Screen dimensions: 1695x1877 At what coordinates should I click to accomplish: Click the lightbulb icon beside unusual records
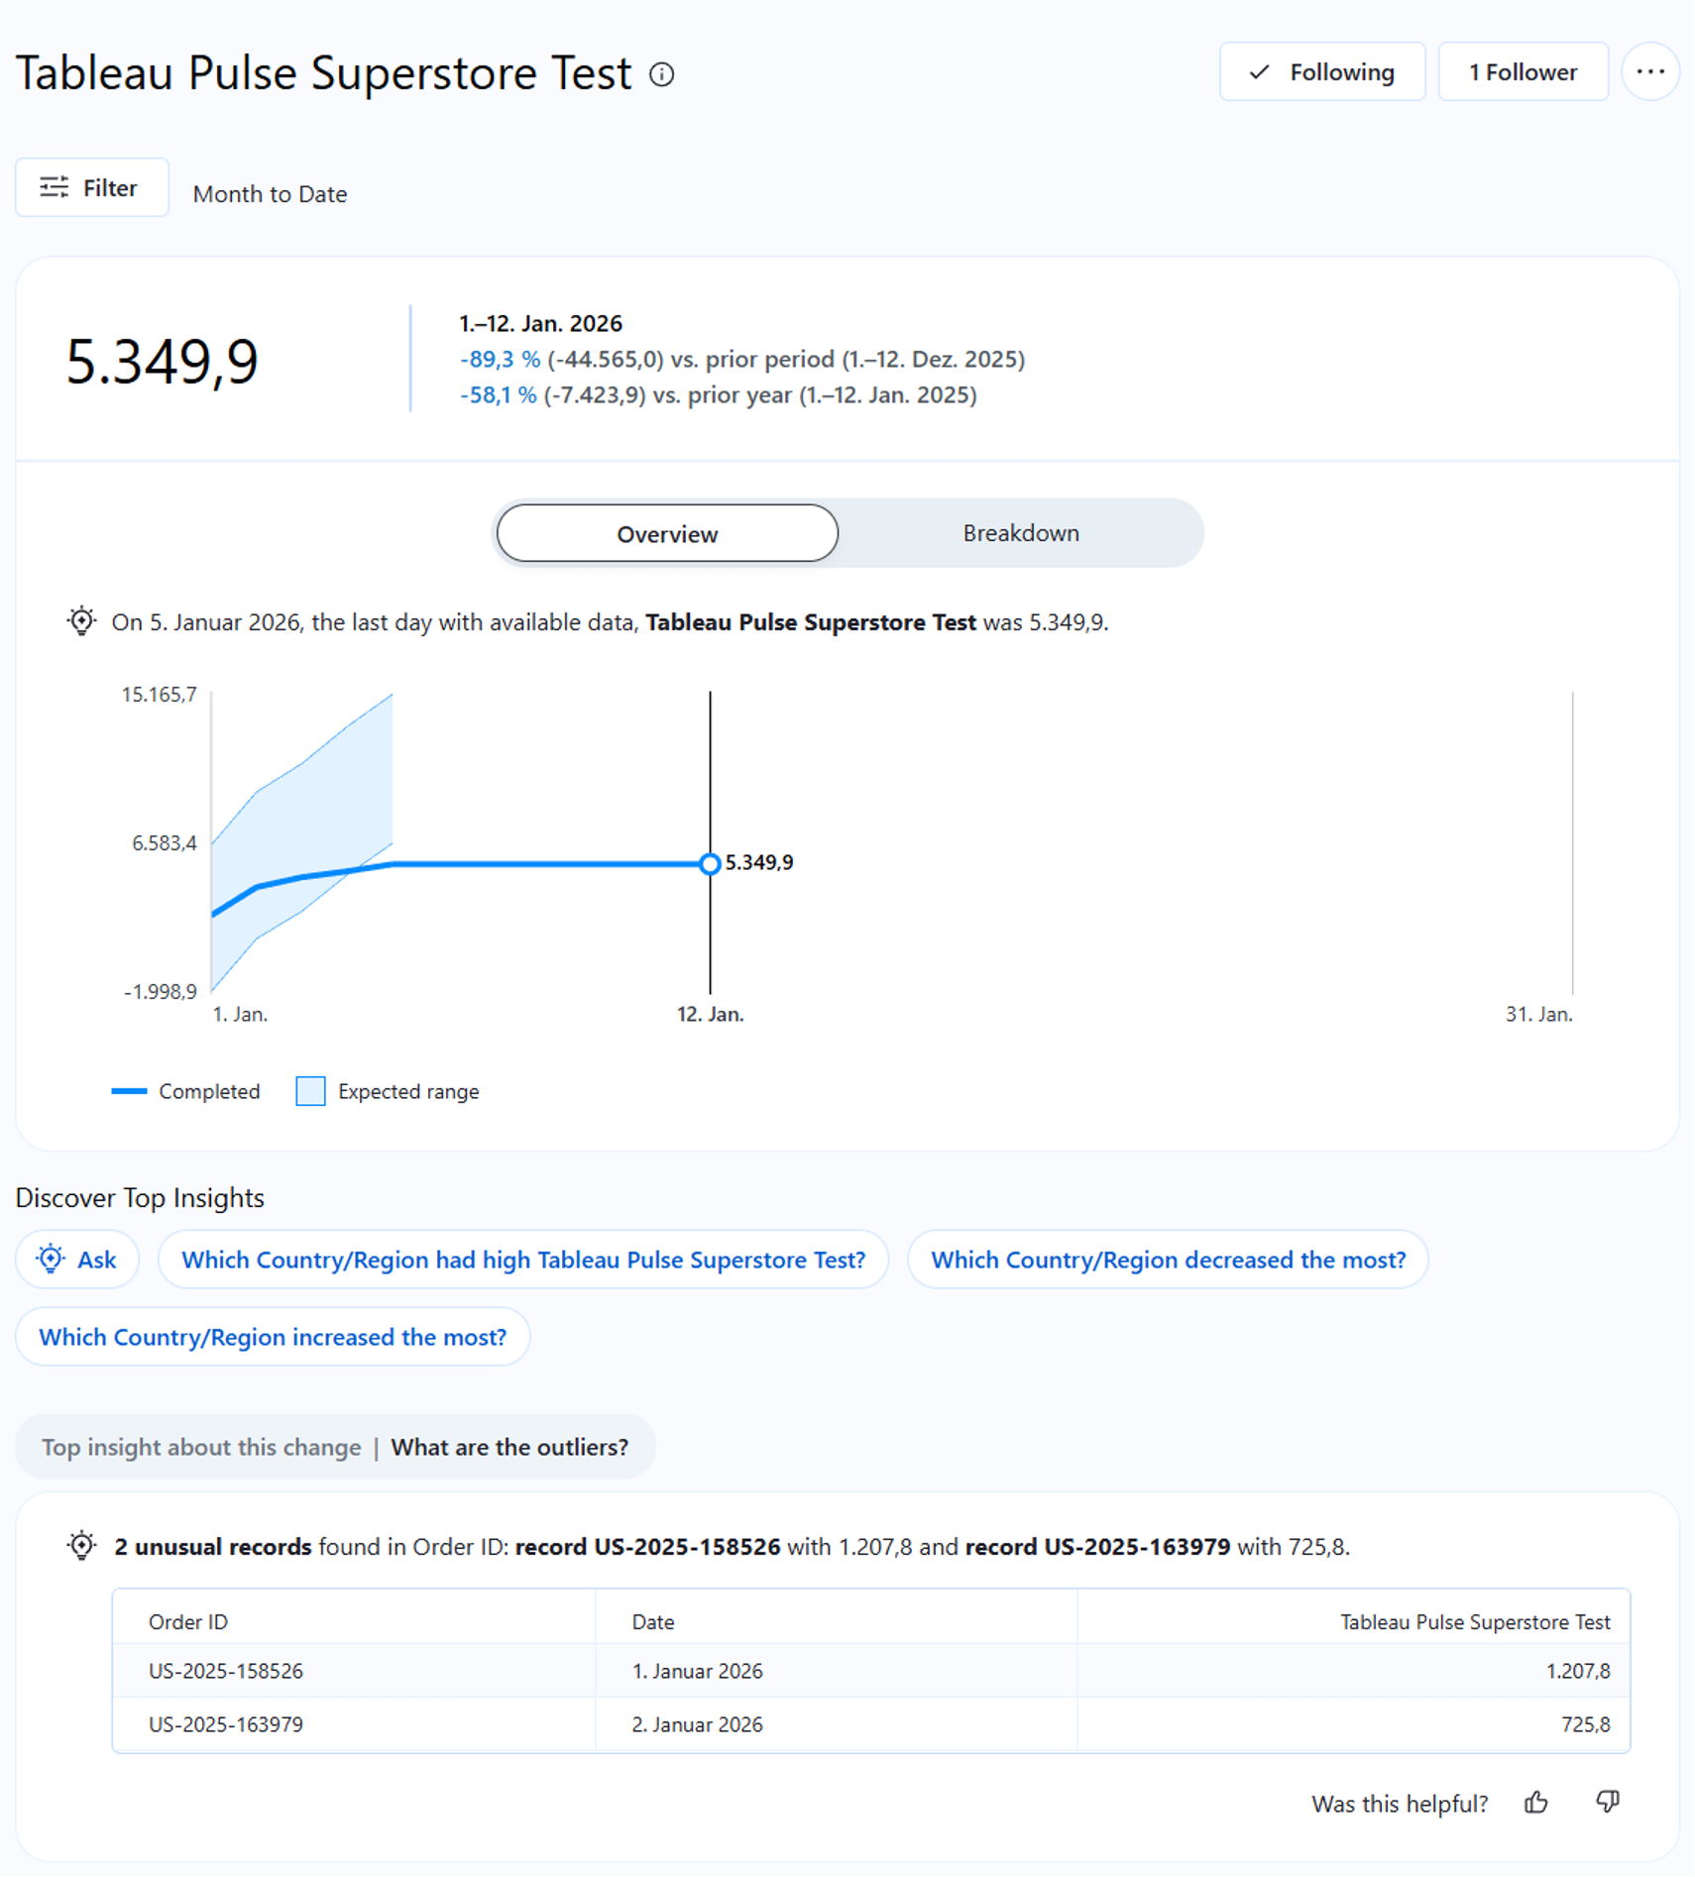point(81,1546)
